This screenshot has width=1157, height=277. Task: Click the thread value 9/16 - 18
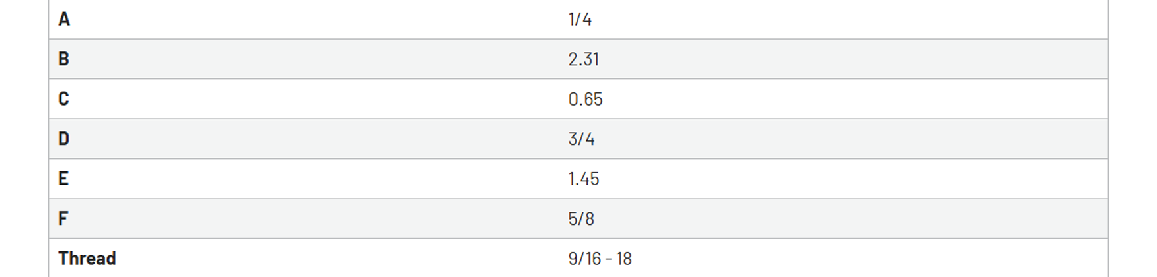click(x=600, y=259)
